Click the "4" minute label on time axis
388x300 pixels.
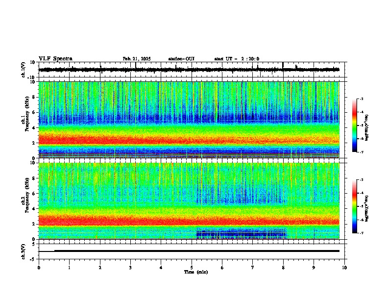pos(161,268)
